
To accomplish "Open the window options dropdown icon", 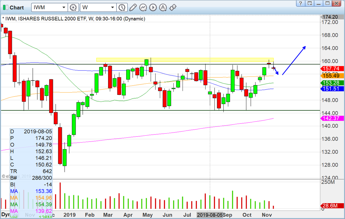I will click(x=309, y=3).
